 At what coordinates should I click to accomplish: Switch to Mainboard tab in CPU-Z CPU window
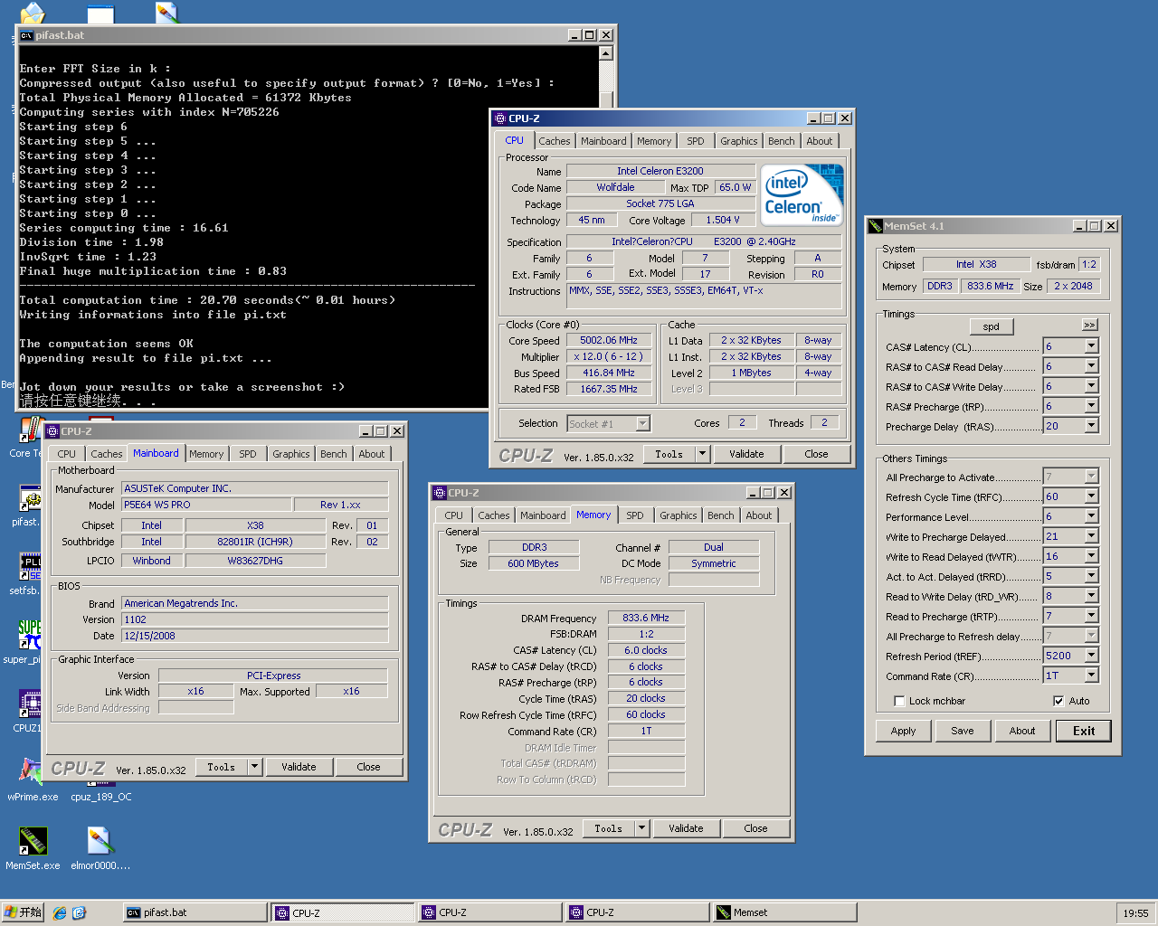tap(603, 141)
